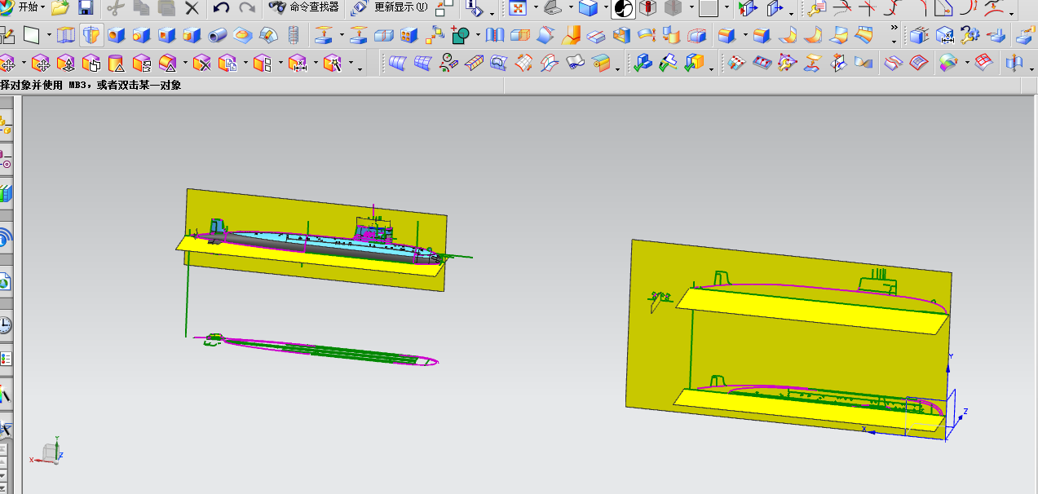Select the Revolve tool
The height and width of the screenshot is (494, 1038).
(x=91, y=36)
